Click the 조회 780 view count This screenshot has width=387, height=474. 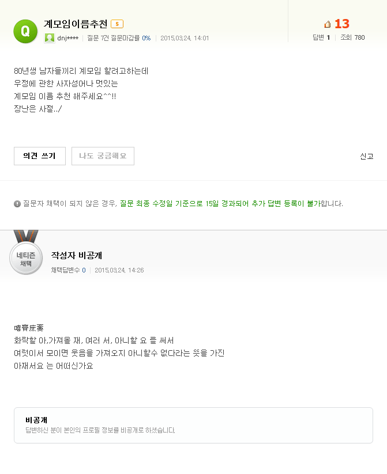(352, 37)
